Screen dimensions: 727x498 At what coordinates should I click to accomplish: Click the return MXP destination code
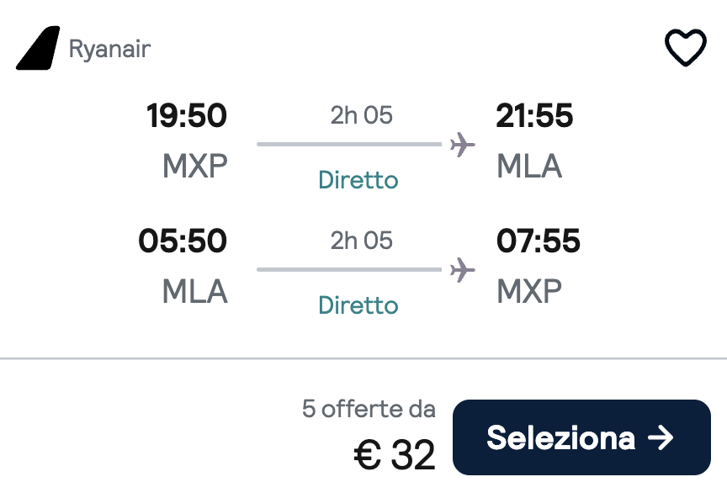529,291
